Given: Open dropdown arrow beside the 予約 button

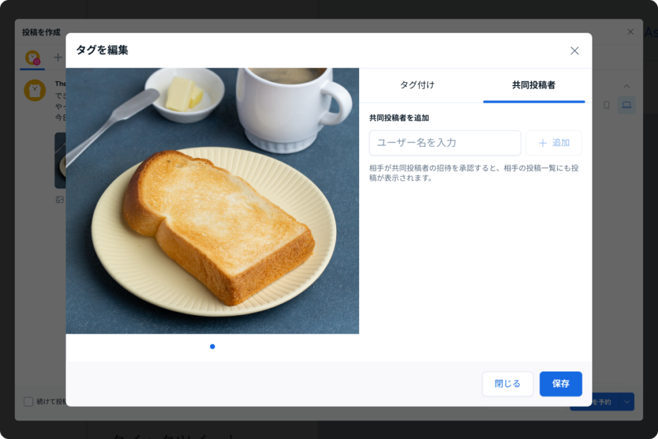Looking at the screenshot, I should (x=627, y=402).
